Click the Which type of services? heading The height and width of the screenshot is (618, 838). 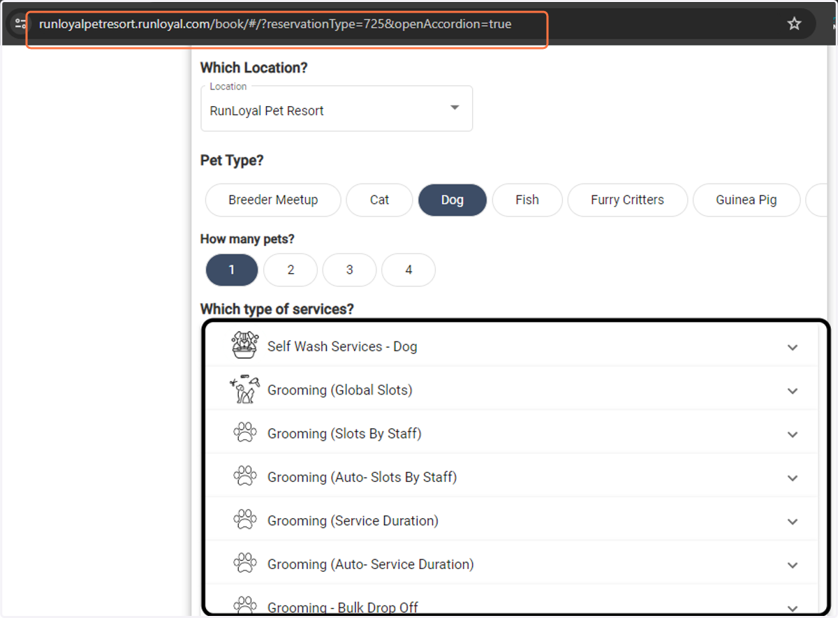pos(277,309)
